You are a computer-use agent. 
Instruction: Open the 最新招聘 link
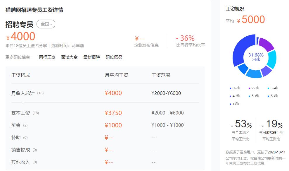pos(91,57)
